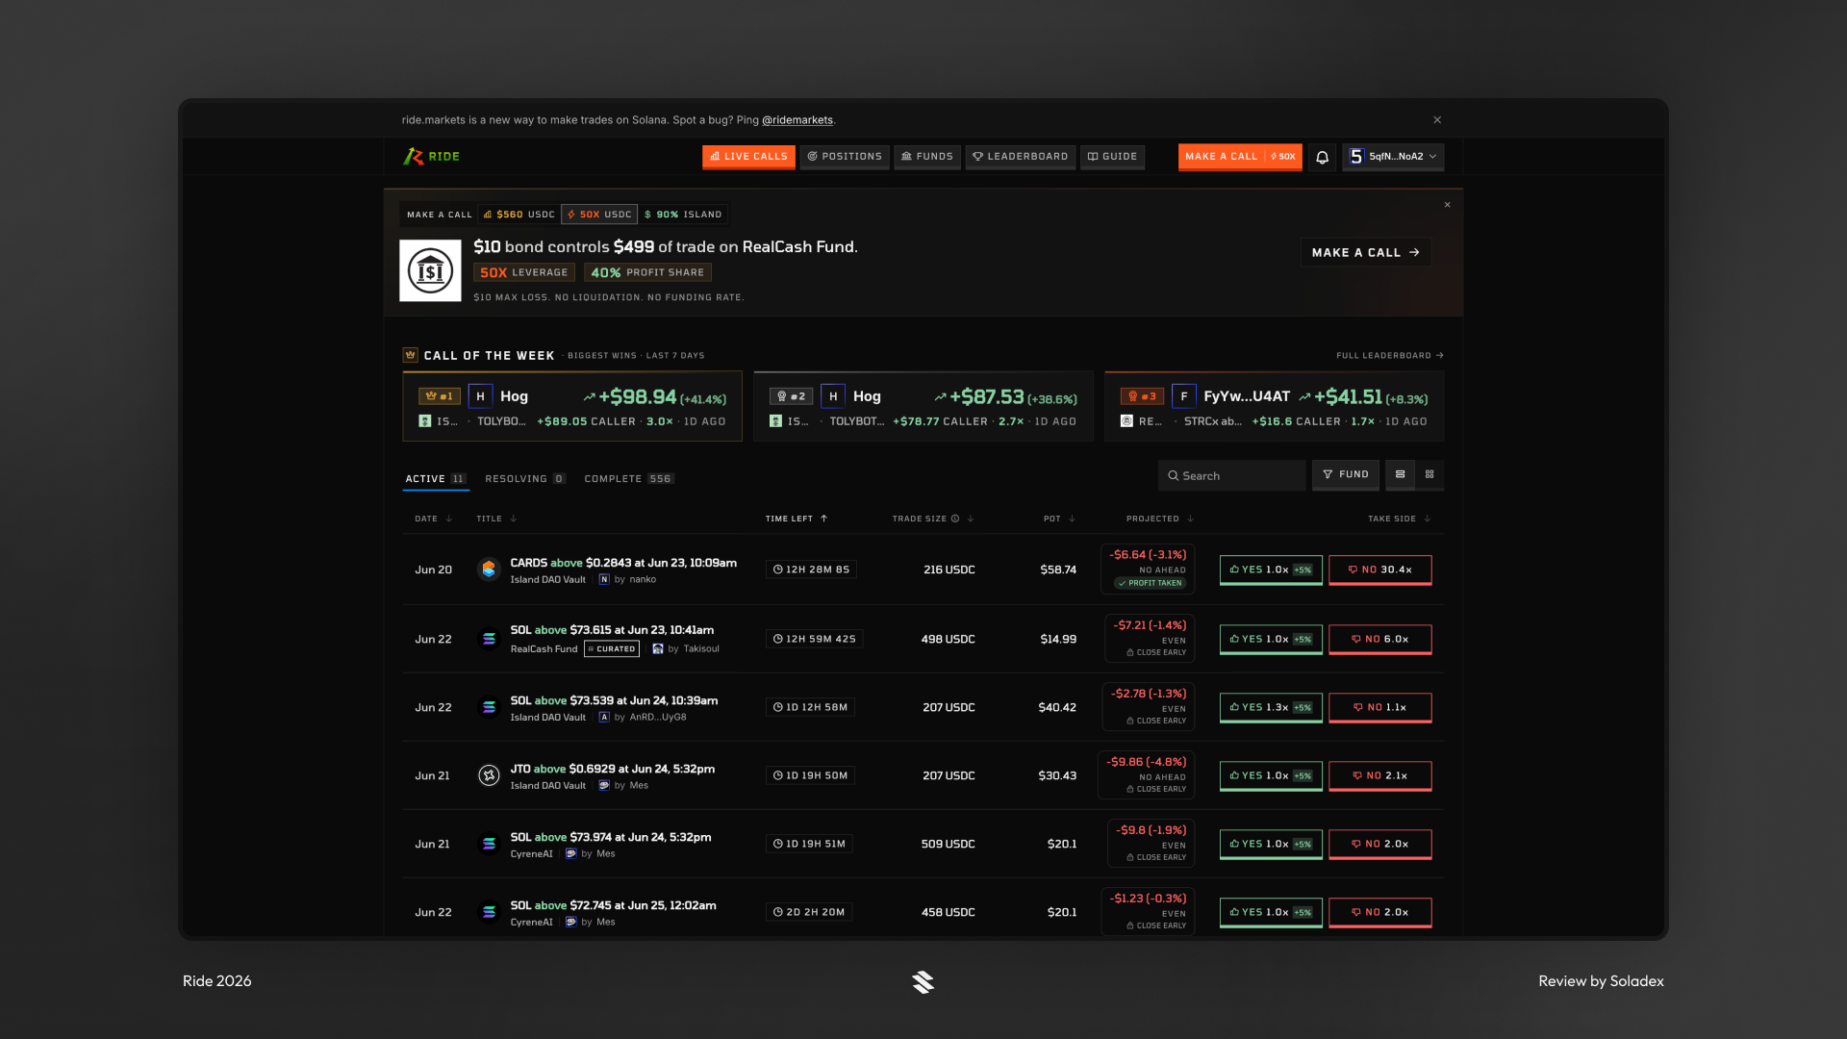Image resolution: width=1847 pixels, height=1039 pixels.
Task: Switch to the Complete calls tab
Action: tap(628, 479)
